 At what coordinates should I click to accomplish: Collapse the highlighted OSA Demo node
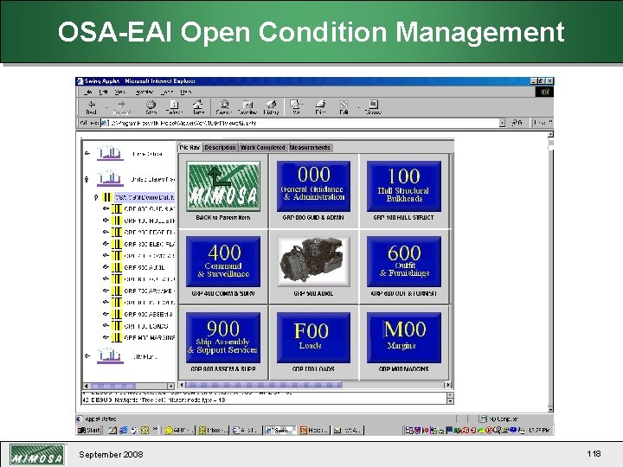pyautogui.click(x=96, y=197)
